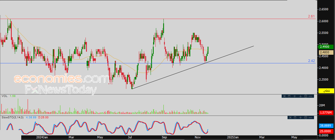The image size is (335, 140).
Task: Move the VOL panel down
Action: coord(300,96)
